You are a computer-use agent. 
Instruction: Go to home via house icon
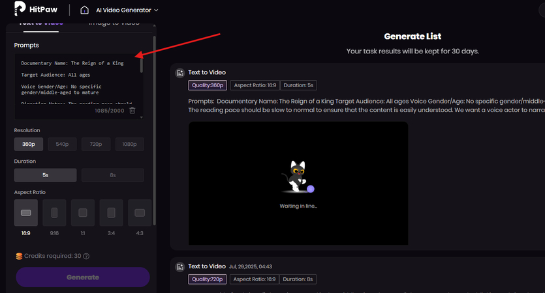click(84, 10)
